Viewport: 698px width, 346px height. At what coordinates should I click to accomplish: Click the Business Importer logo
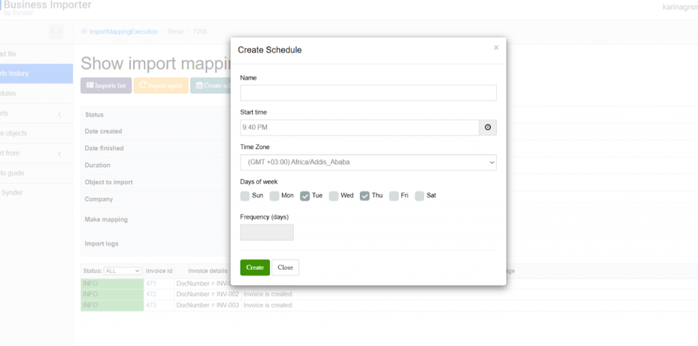point(46,7)
